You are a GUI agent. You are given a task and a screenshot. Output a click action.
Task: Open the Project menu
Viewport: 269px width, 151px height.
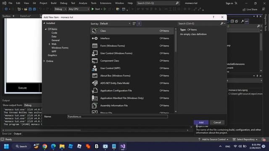point(43,3)
